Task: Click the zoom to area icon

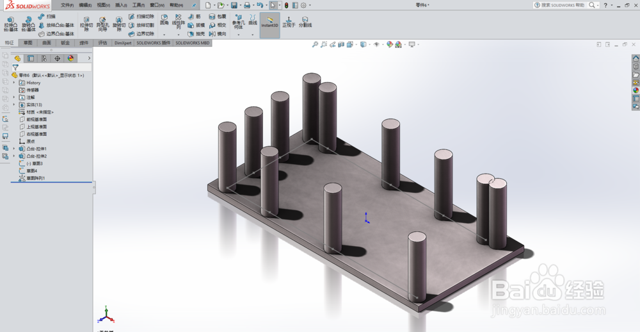Action: pos(324,44)
